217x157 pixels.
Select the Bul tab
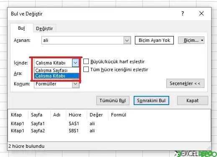pos(21,28)
